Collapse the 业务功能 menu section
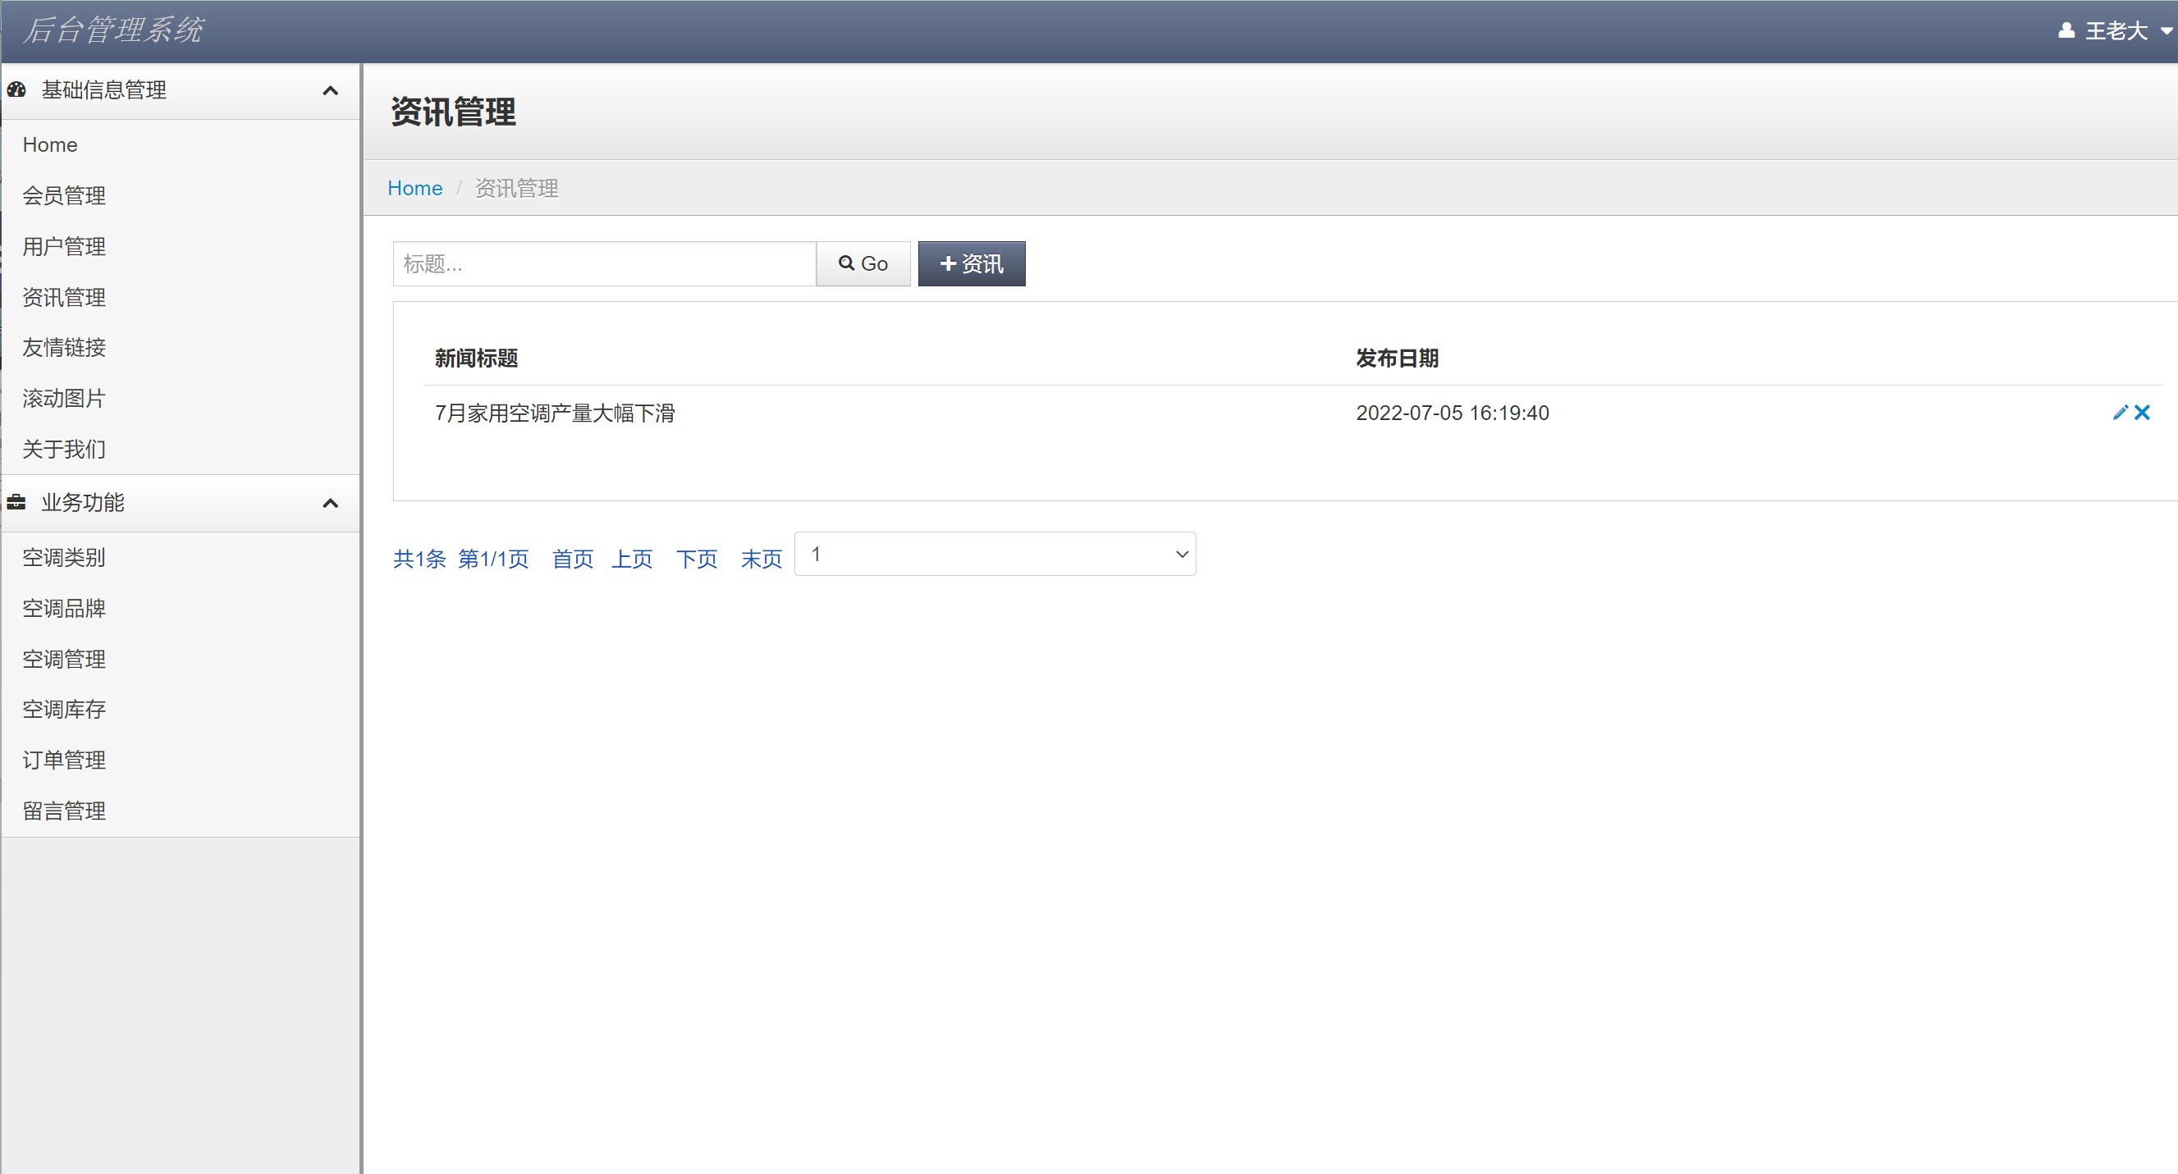This screenshot has height=1174, width=2178. 330,502
